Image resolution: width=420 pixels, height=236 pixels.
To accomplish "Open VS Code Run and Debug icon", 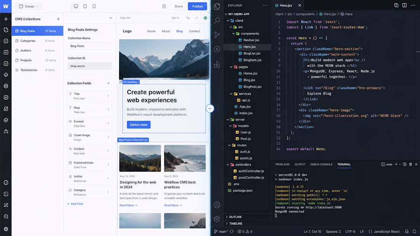I will (217, 49).
